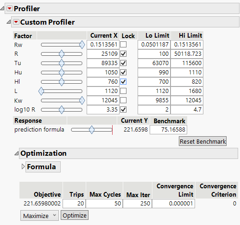Collapse the Optimization section
Image resolution: width=240 pixels, height=225 pixels.
17,153
